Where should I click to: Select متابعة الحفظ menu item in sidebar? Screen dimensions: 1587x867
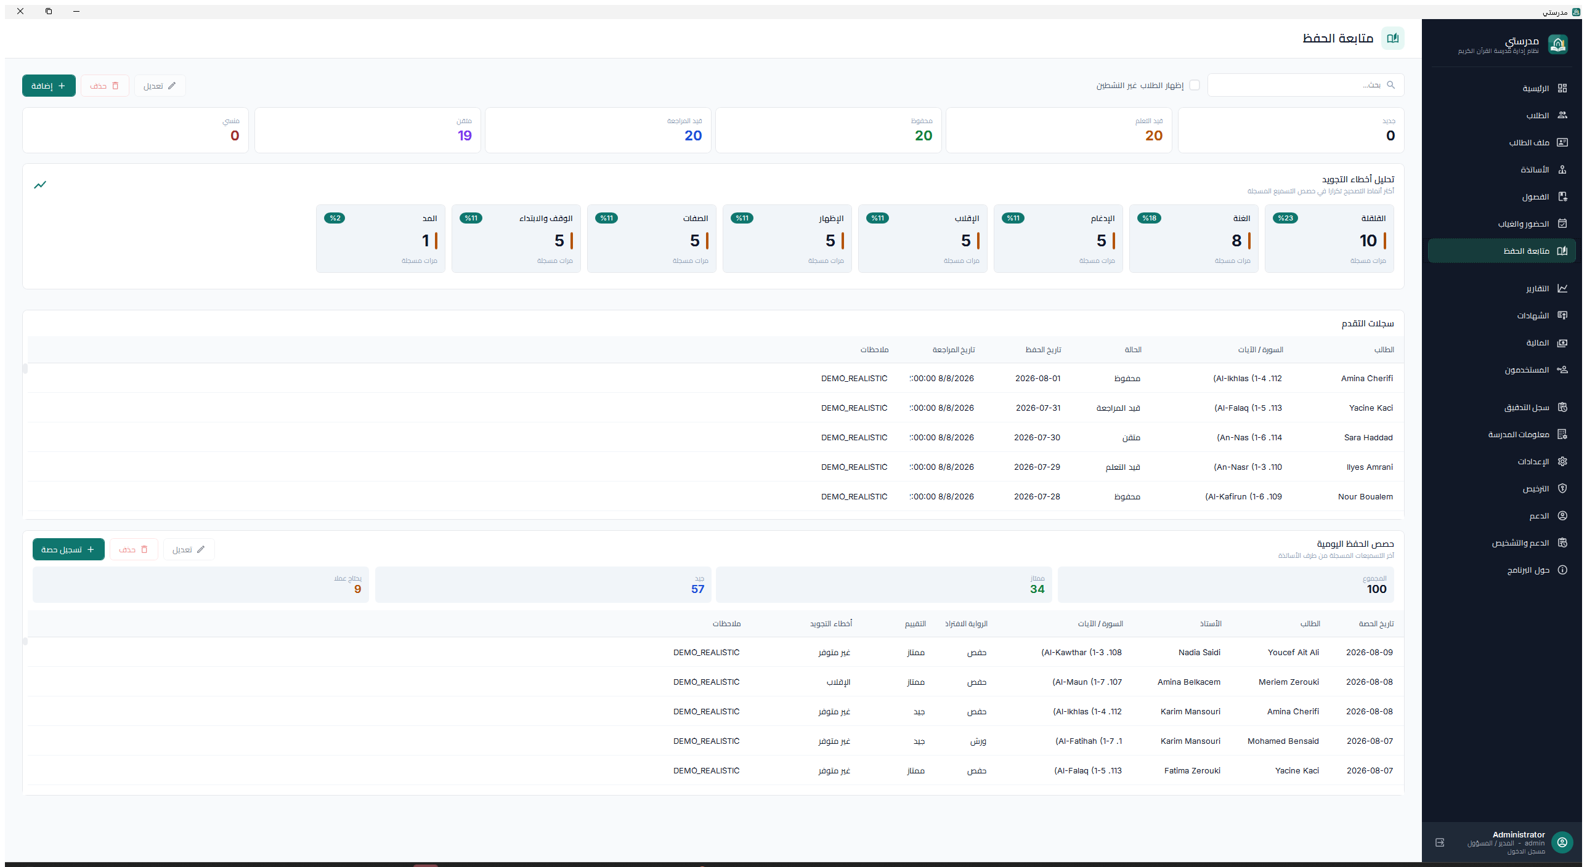point(1501,251)
